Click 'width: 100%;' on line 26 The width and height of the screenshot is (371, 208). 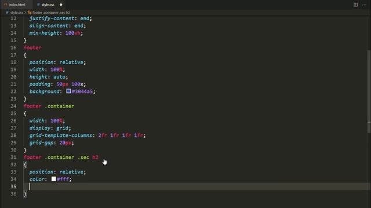tap(47, 121)
